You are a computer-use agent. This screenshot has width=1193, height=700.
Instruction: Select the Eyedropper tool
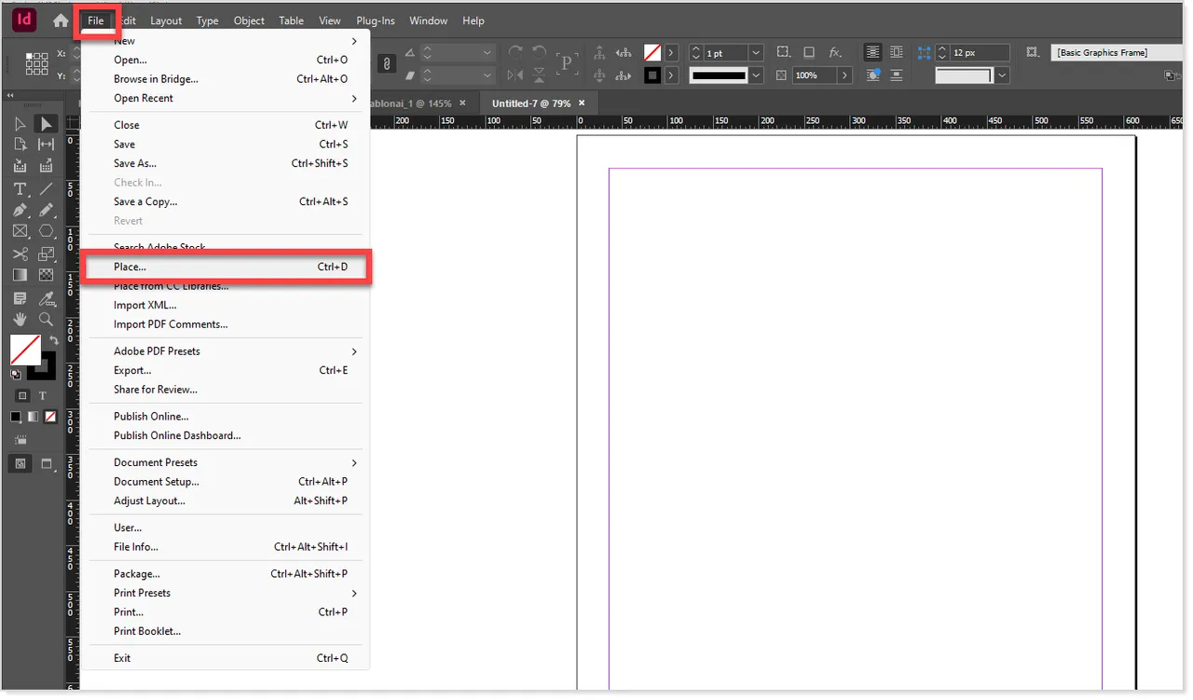(x=49, y=295)
